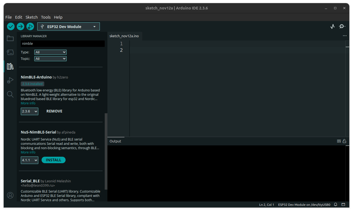This screenshot has height=212, width=353.
Task: Start debugging with the Debug toolbar icon
Action: (30, 26)
